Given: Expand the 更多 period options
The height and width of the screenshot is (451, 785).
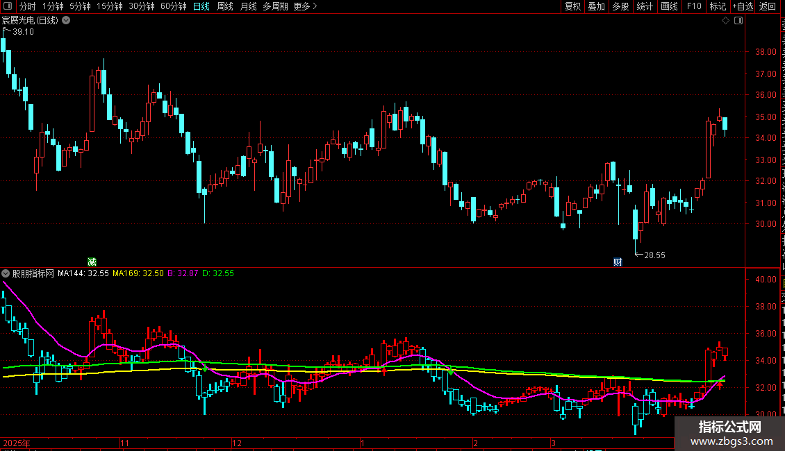Looking at the screenshot, I should [305, 6].
